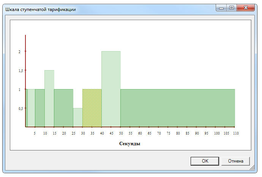
Task: Select the short 0,5 bar at 25–30 seconds
Action: [x=78, y=117]
